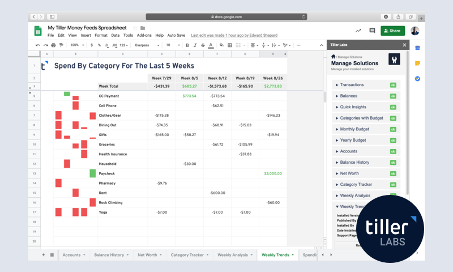Open the Format menu
Screen dimensions: 453x272
coord(101,35)
